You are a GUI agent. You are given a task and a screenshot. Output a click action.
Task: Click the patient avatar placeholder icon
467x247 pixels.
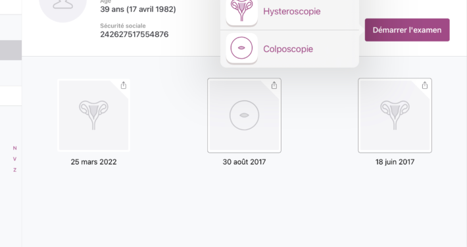click(x=63, y=5)
